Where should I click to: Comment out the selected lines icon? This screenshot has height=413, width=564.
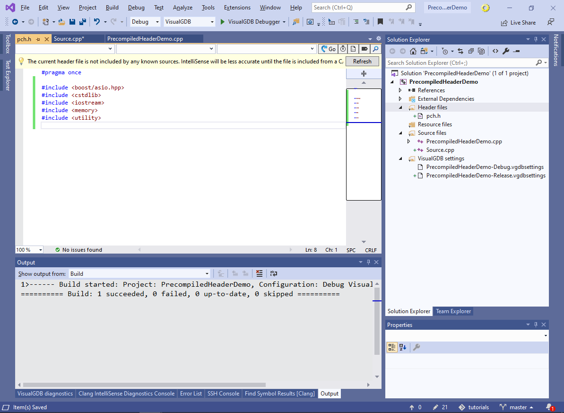pos(356,22)
